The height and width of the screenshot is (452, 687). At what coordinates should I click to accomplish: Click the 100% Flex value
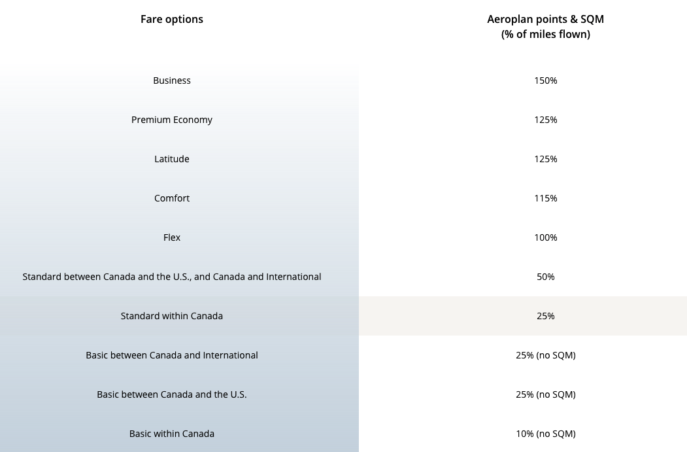(x=545, y=237)
